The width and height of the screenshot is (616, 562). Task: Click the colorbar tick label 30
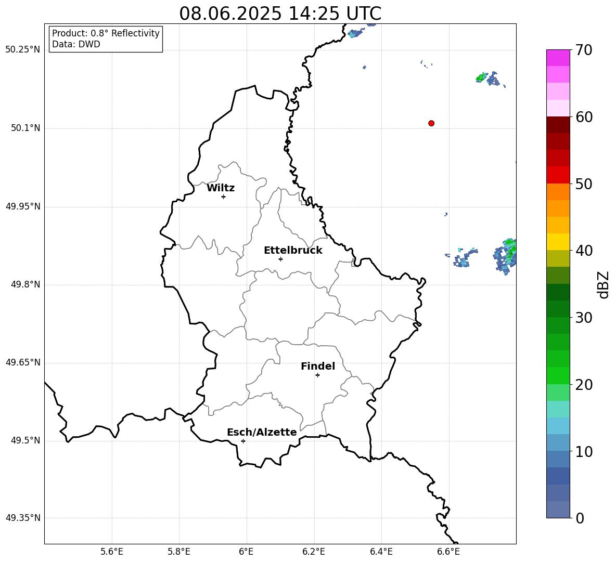click(x=584, y=318)
